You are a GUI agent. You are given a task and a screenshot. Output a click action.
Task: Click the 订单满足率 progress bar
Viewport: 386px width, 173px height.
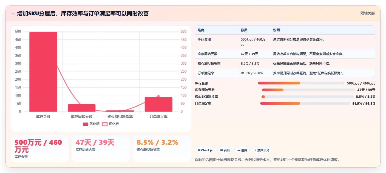pos(305,103)
